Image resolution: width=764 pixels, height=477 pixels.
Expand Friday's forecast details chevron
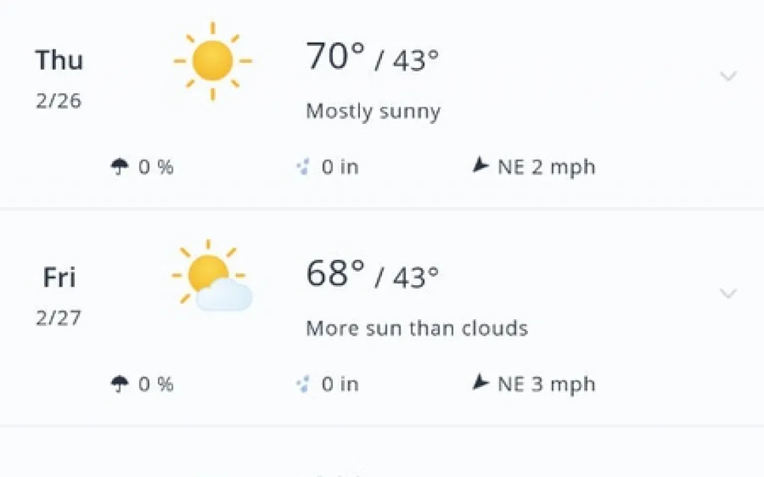(729, 293)
